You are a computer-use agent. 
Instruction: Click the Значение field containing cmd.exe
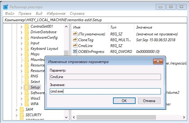click(105, 91)
